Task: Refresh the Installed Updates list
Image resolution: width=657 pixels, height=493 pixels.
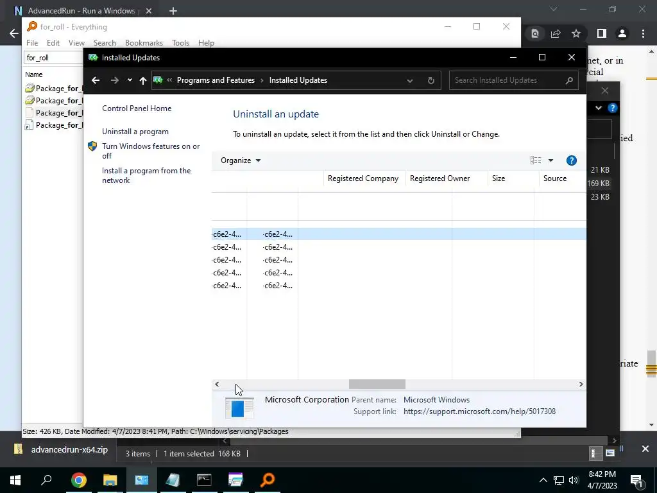Action: coord(431,80)
